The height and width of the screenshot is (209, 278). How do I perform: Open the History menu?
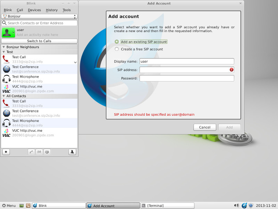[51, 10]
